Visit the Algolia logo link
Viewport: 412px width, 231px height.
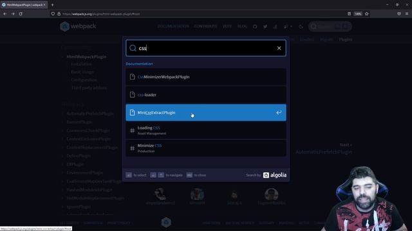pyautogui.click(x=275, y=175)
